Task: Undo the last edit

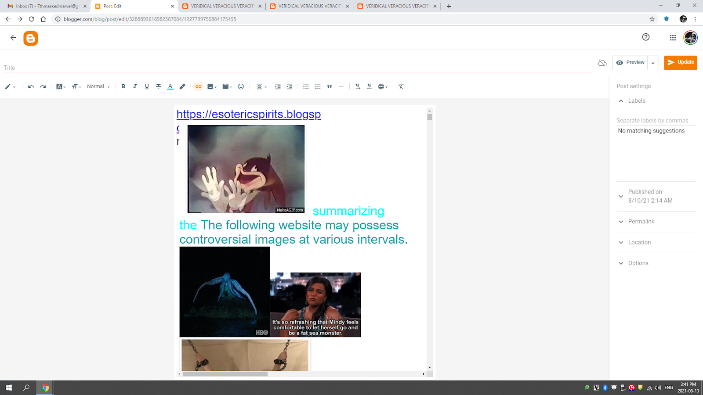Action: click(31, 86)
